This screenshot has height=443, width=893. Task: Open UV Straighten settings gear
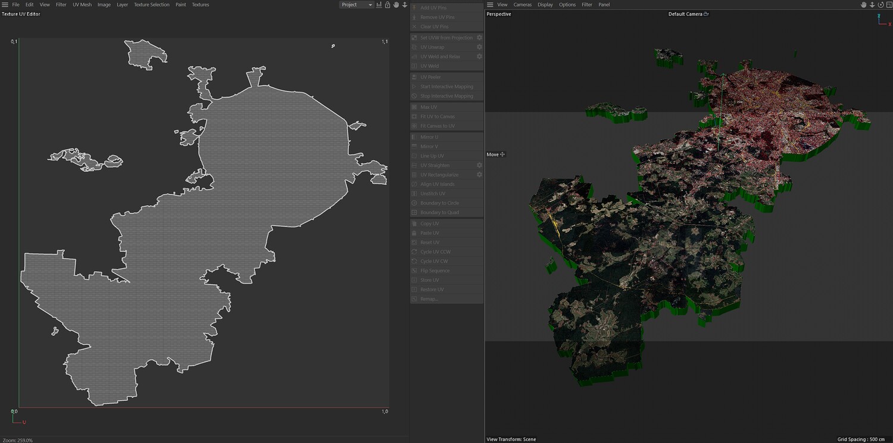[x=479, y=165]
